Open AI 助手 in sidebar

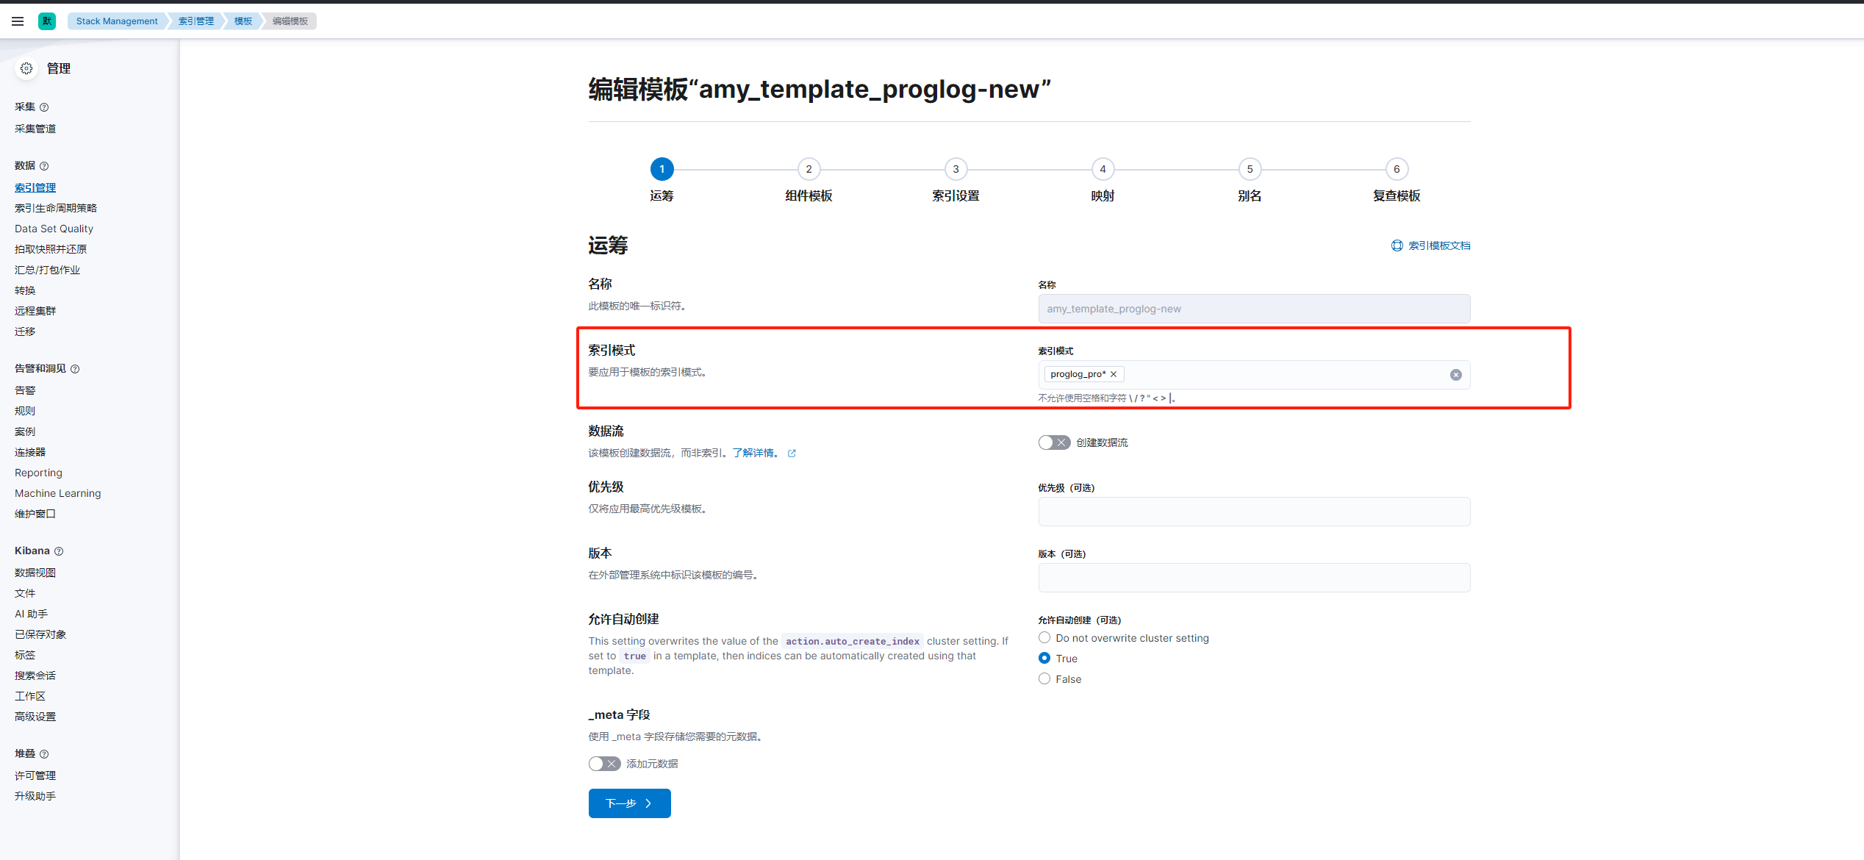(31, 614)
